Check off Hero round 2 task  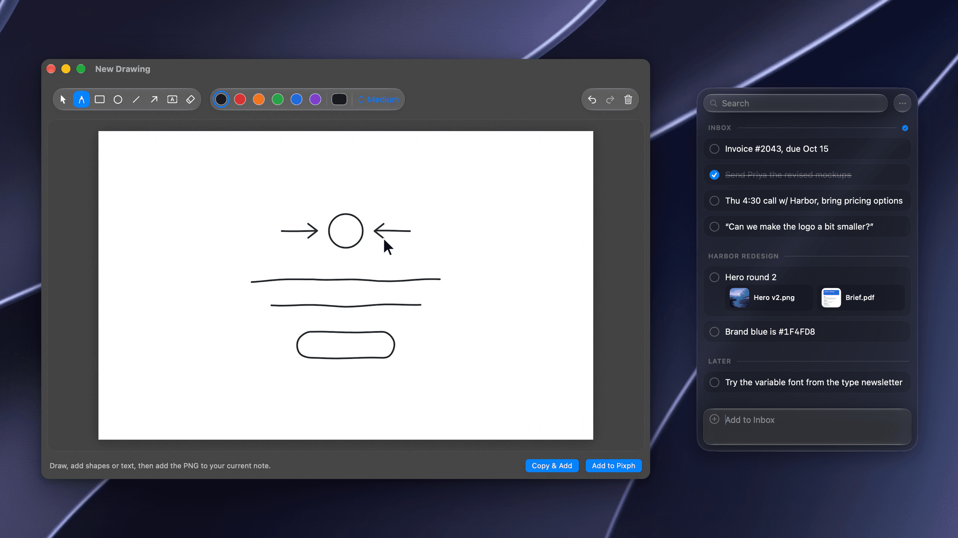[x=714, y=277]
